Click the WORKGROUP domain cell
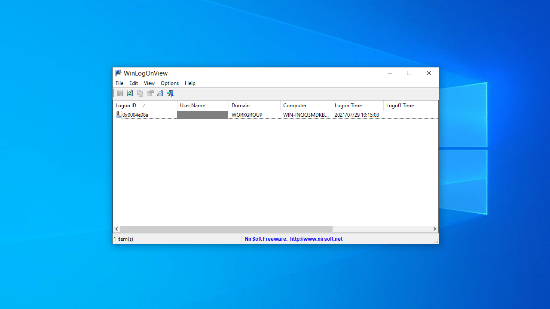 pos(247,115)
